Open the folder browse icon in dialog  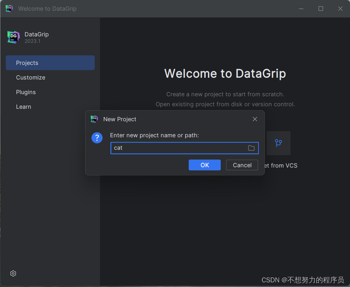coord(251,148)
